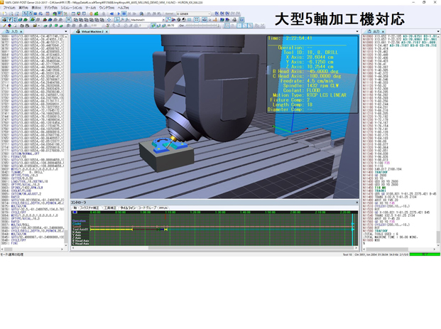
Task: Click the dark machine icon near camera icon
Action: pyautogui.click(x=234, y=20)
